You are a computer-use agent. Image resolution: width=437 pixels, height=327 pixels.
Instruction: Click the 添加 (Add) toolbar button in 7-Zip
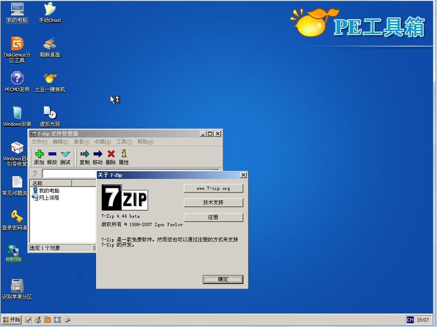coord(39,157)
